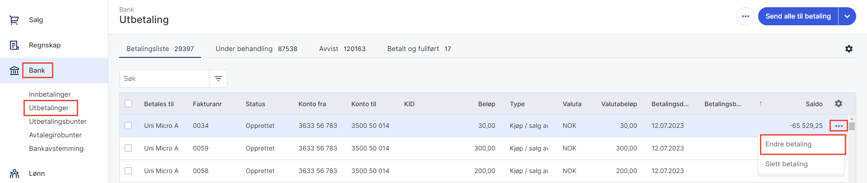Screen dimensions: 867x183
Task: Click into the Søk search field
Action: (164, 79)
